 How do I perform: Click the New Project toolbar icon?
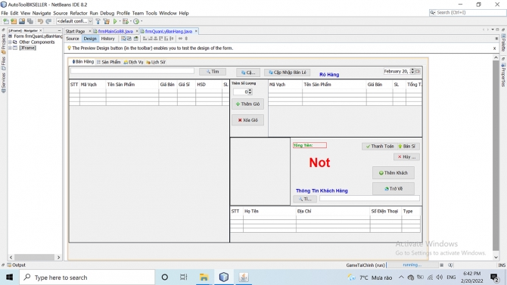14,21
